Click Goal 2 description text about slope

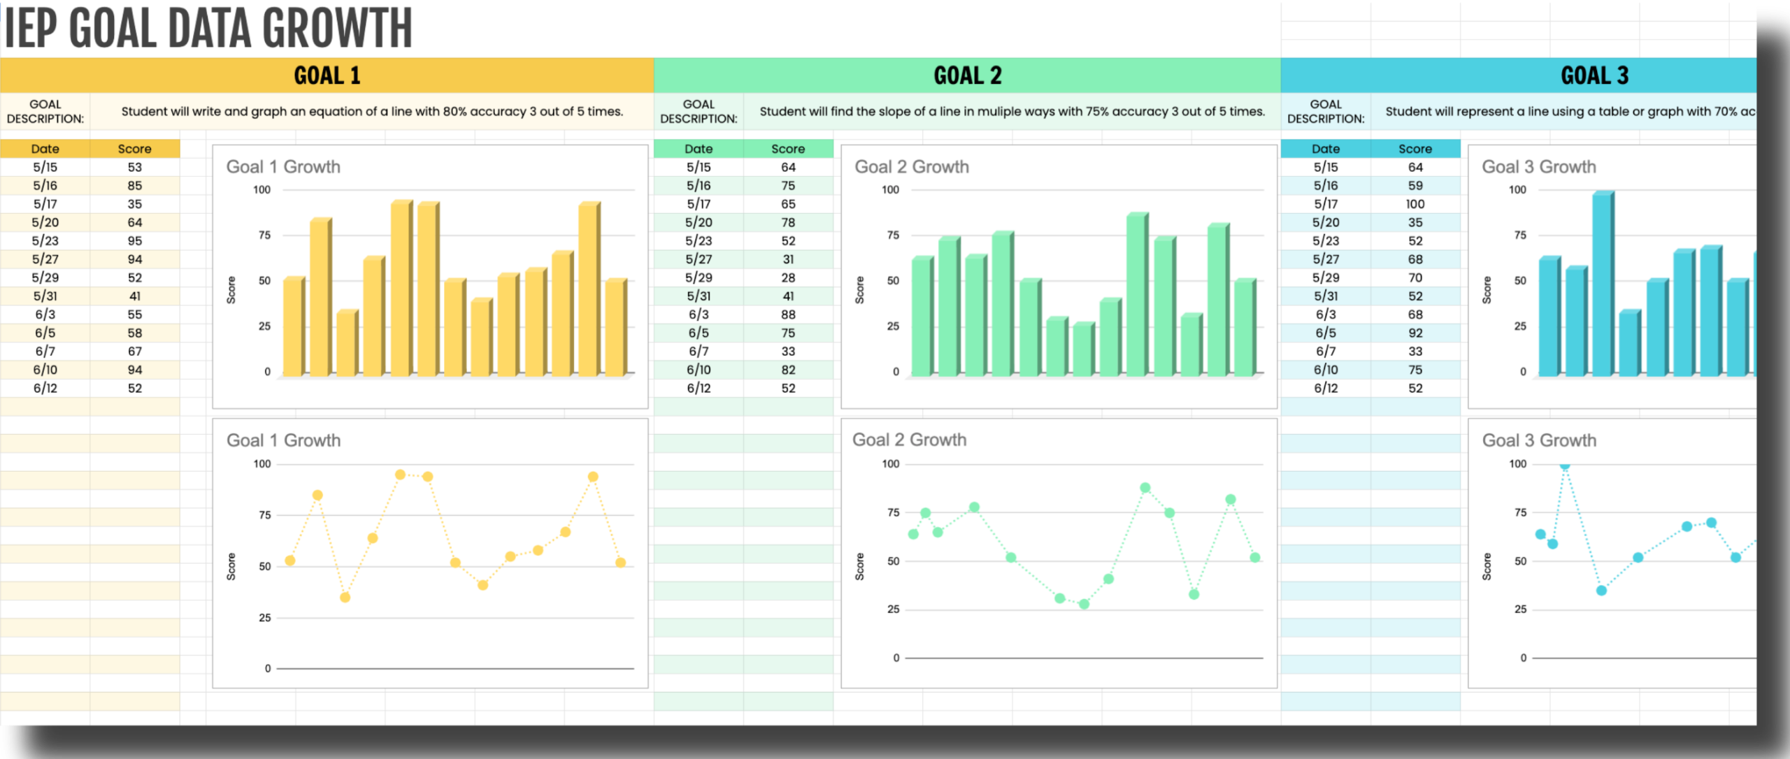(x=1012, y=112)
